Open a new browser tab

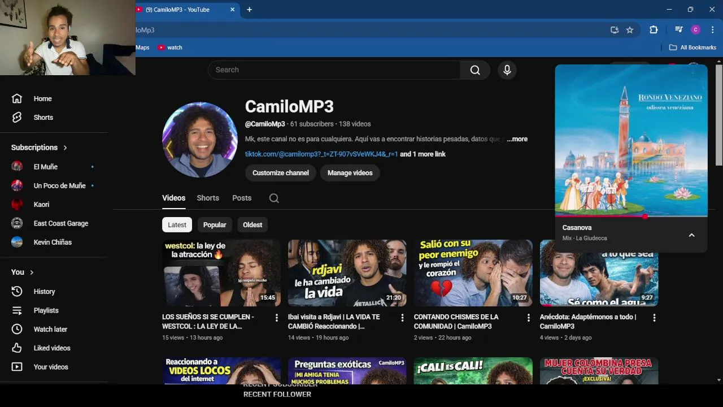[249, 10]
